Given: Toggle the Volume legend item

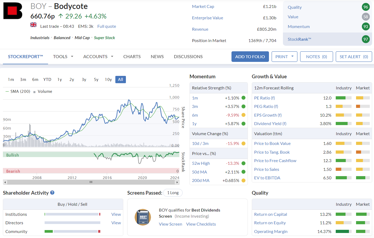Looking at the screenshot, I should (43, 91).
